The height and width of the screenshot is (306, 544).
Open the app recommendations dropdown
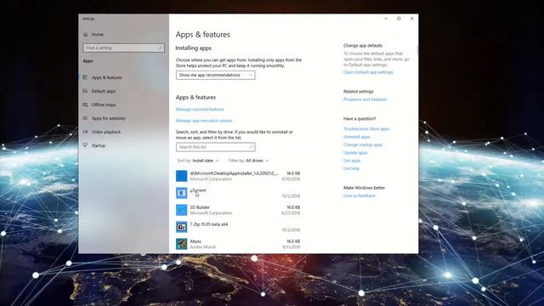click(x=215, y=75)
